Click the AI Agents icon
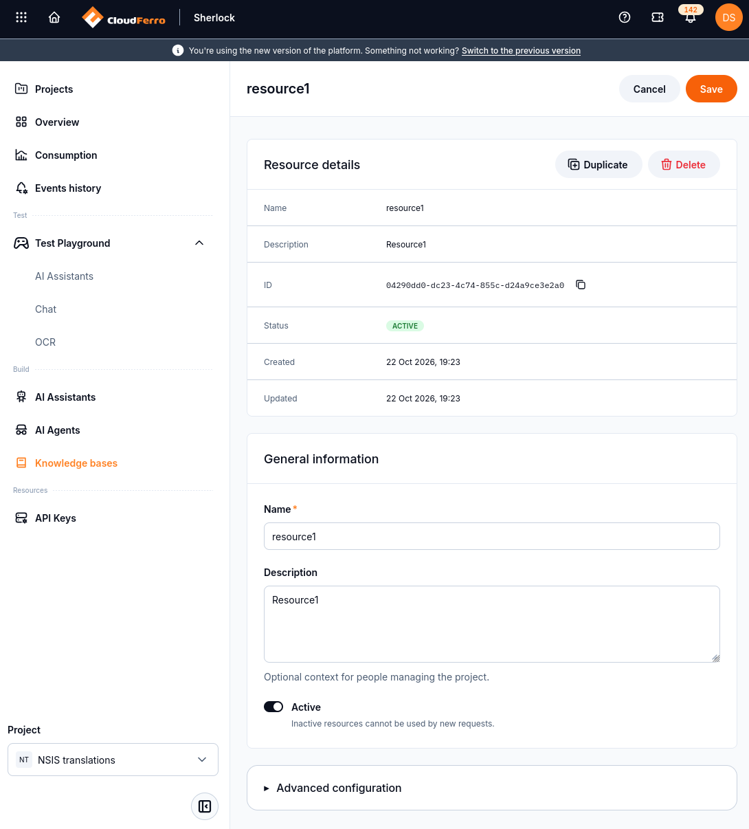The width and height of the screenshot is (749, 829). pos(21,430)
